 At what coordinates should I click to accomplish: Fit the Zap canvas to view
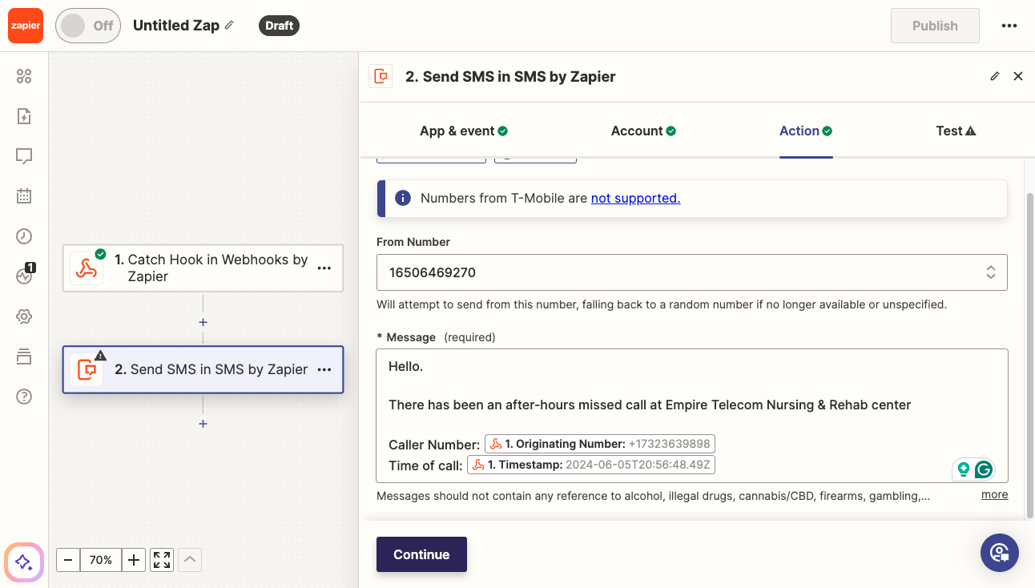coord(162,560)
